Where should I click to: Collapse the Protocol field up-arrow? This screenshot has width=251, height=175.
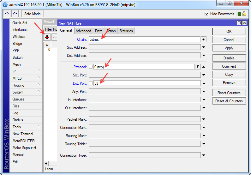pyautogui.click(x=204, y=67)
